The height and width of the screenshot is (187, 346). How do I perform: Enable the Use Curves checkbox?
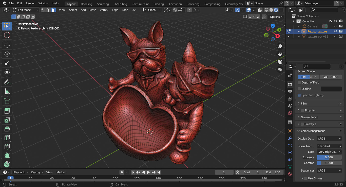pyautogui.click(x=306, y=178)
